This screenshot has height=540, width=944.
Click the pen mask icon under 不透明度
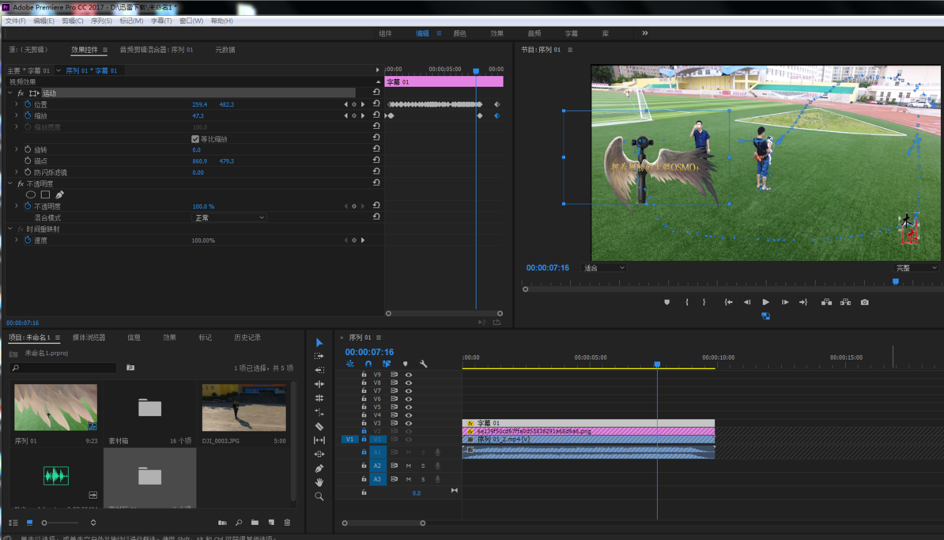(60, 195)
